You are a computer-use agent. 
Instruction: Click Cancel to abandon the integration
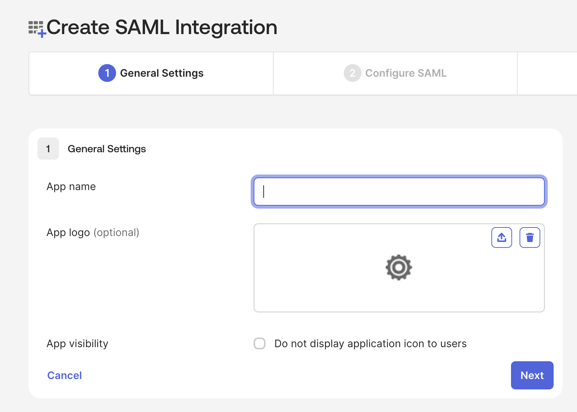click(64, 375)
